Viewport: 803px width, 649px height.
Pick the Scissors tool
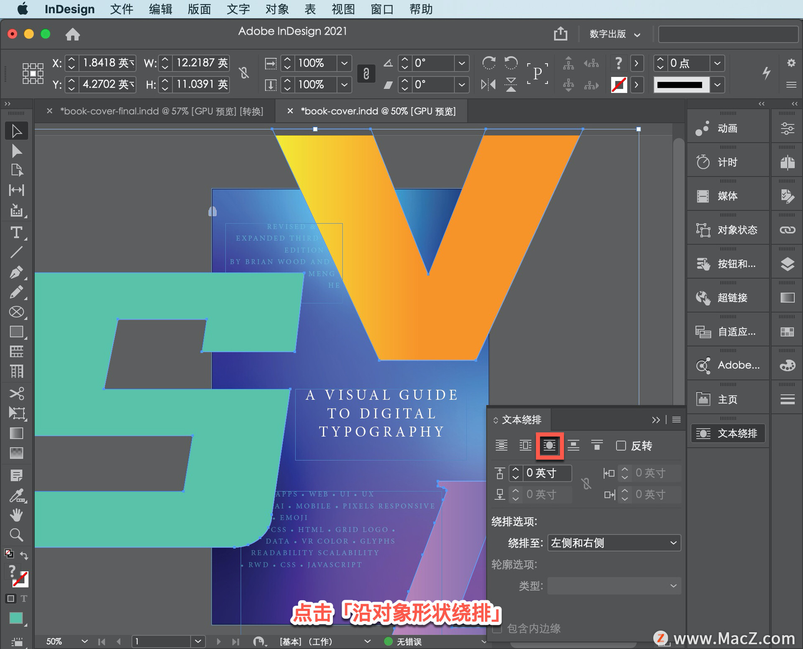tap(16, 393)
